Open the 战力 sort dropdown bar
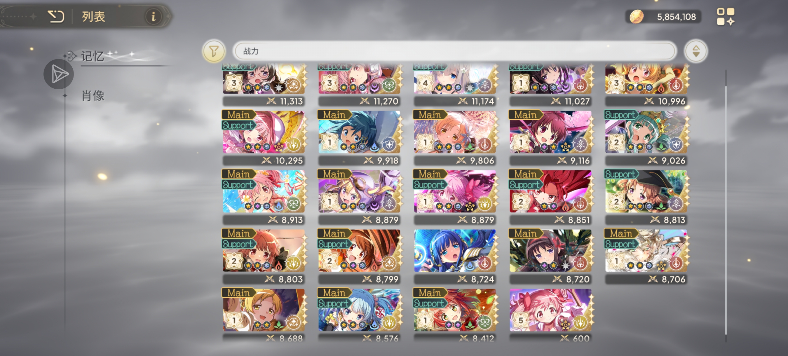Image resolution: width=788 pixels, height=356 pixels. point(454,51)
